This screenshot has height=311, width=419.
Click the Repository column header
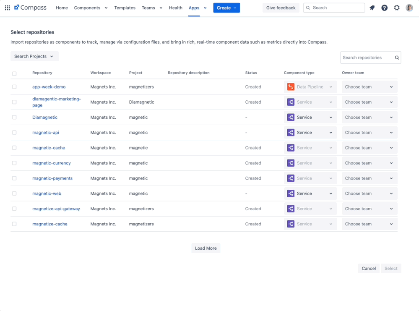click(x=42, y=73)
